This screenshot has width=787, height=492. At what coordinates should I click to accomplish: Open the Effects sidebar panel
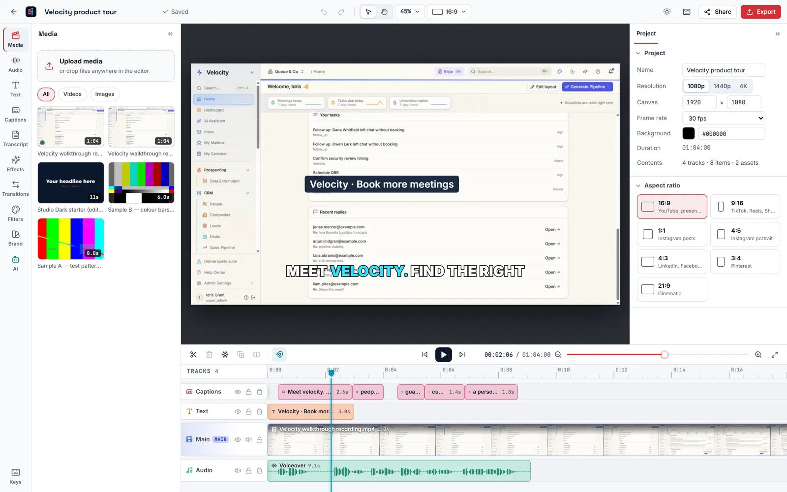coord(16,164)
